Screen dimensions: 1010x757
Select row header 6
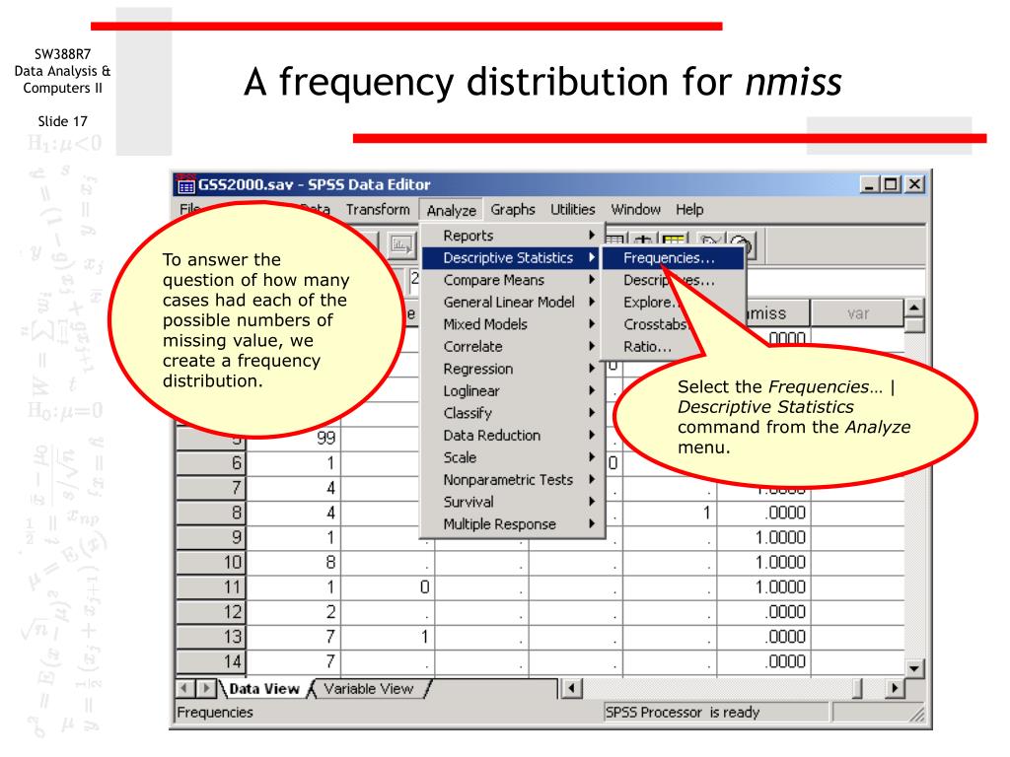(x=211, y=463)
